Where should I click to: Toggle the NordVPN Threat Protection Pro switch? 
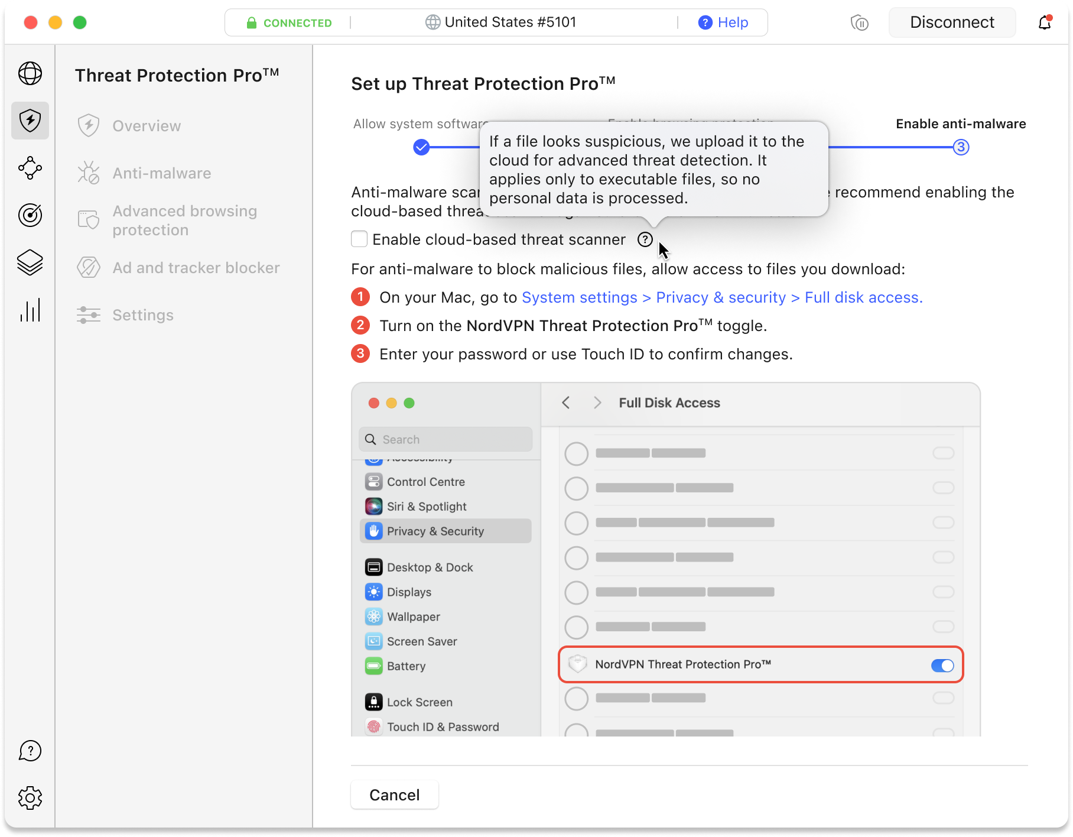click(942, 666)
